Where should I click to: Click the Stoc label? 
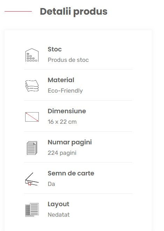[55, 49]
